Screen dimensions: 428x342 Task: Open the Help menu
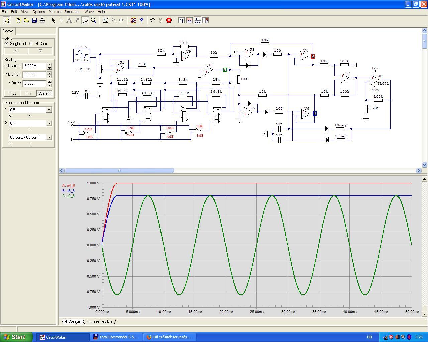click(101, 12)
